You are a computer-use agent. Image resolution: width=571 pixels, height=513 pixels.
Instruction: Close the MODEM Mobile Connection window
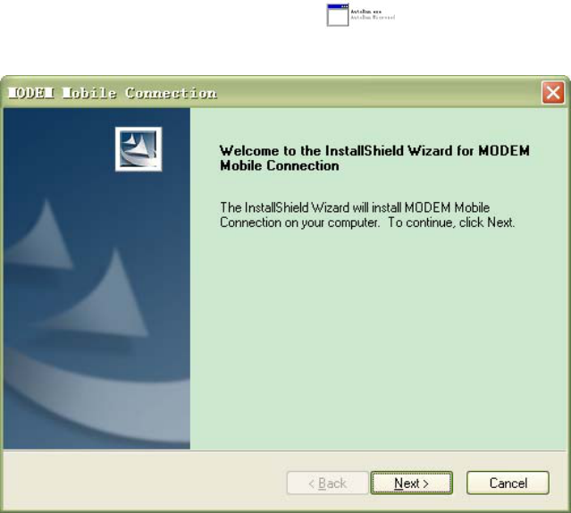pos(552,93)
